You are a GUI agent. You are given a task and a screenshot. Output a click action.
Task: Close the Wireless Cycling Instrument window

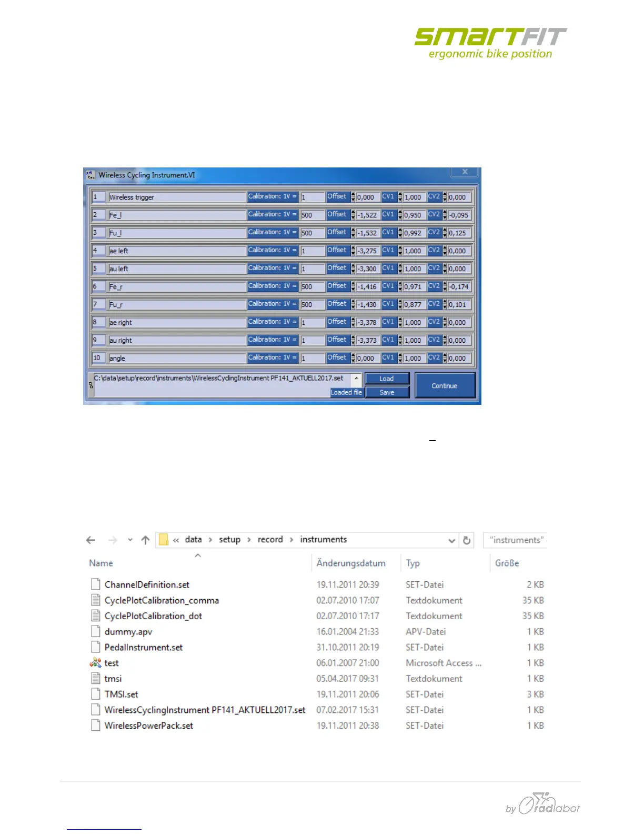[465, 172]
